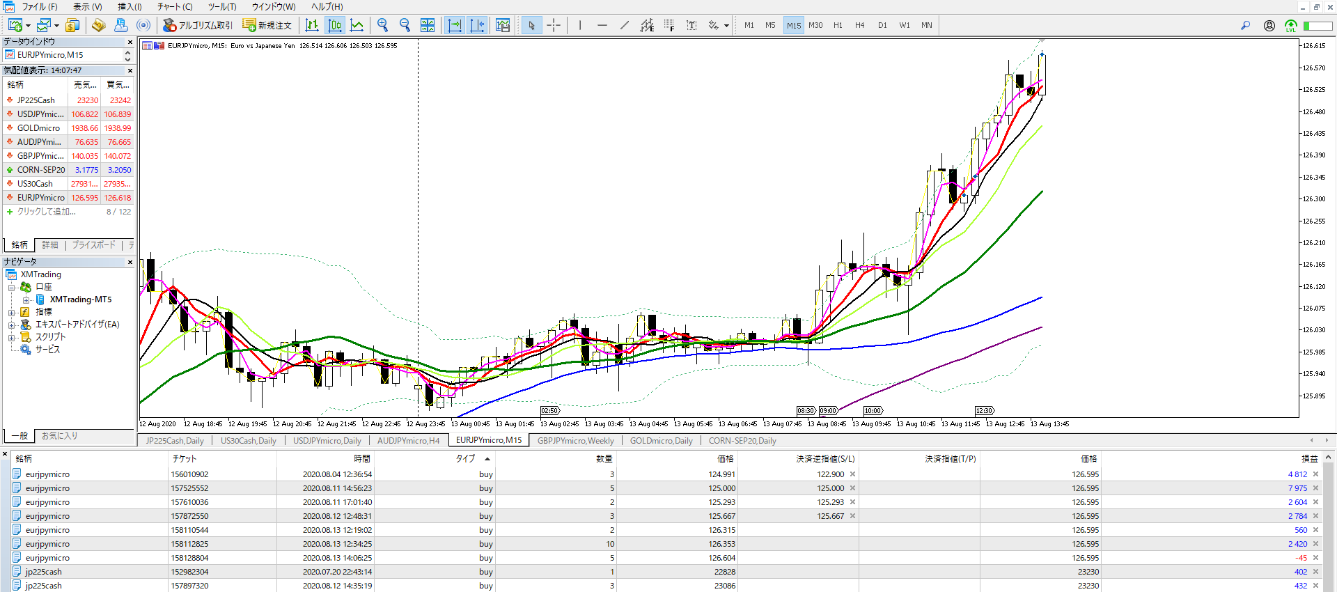Select the MN timeframe button
The width and height of the screenshot is (1337, 592).
(927, 25)
